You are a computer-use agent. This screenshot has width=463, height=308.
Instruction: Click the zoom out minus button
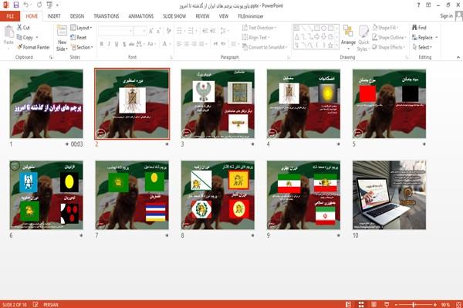tap(397, 304)
